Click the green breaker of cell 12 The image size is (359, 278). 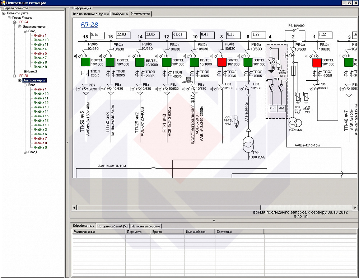[x=167, y=62]
